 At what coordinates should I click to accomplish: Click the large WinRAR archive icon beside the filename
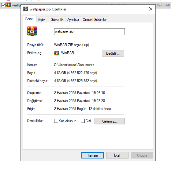pos(32,31)
